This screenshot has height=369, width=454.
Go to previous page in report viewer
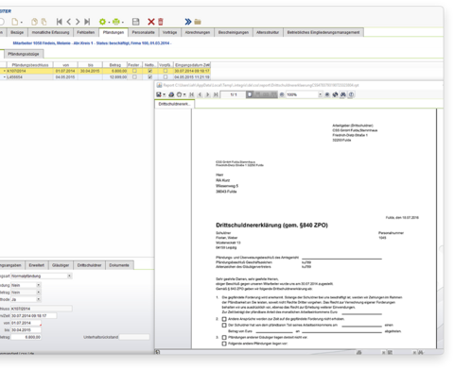(200, 94)
